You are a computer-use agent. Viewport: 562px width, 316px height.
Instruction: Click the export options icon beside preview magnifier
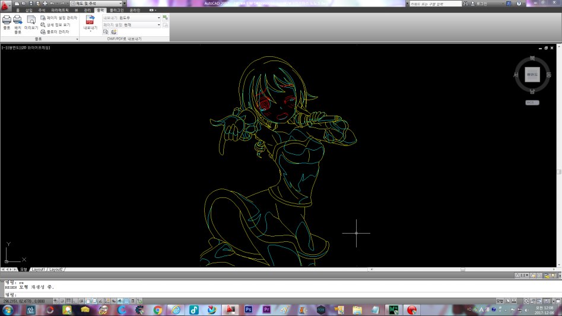tap(114, 32)
